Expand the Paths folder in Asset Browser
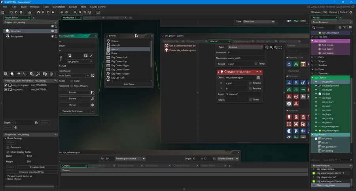 click(312, 57)
